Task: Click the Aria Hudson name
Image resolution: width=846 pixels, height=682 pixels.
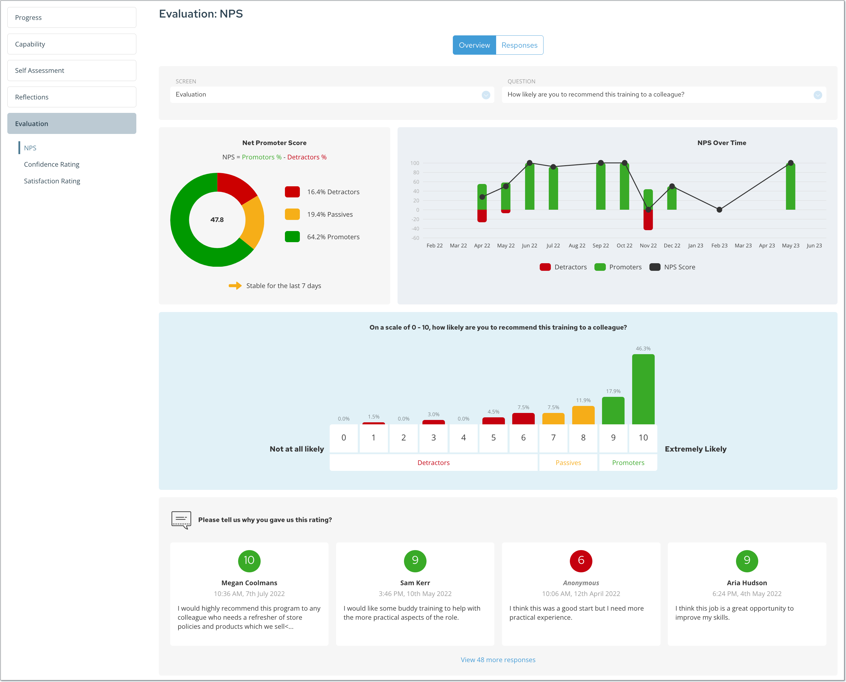Action: (x=747, y=583)
